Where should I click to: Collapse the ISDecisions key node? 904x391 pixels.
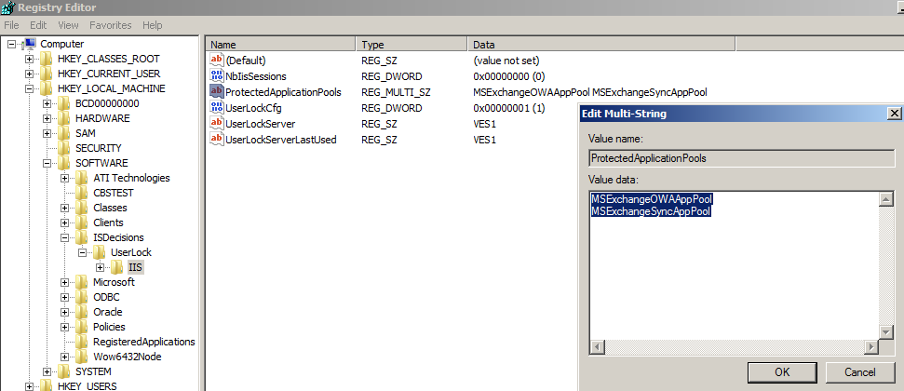point(64,238)
